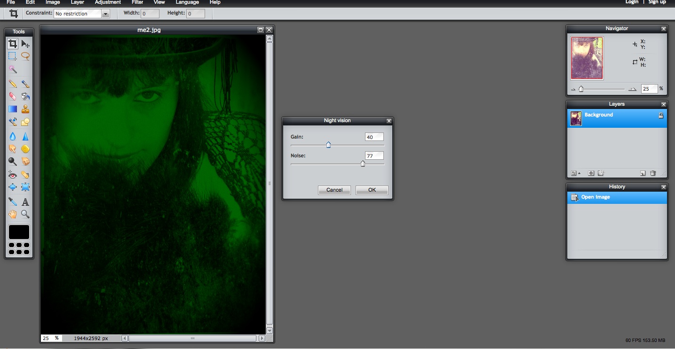Click the Gain value field
Screen dimensions: 675x349
(374, 137)
